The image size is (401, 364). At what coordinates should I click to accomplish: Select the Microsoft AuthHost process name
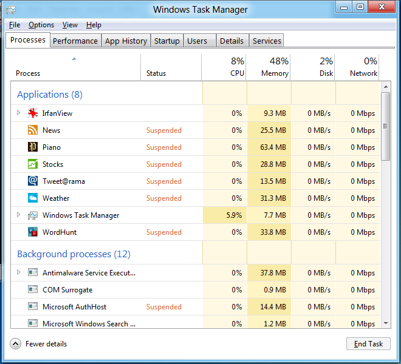[x=74, y=307]
